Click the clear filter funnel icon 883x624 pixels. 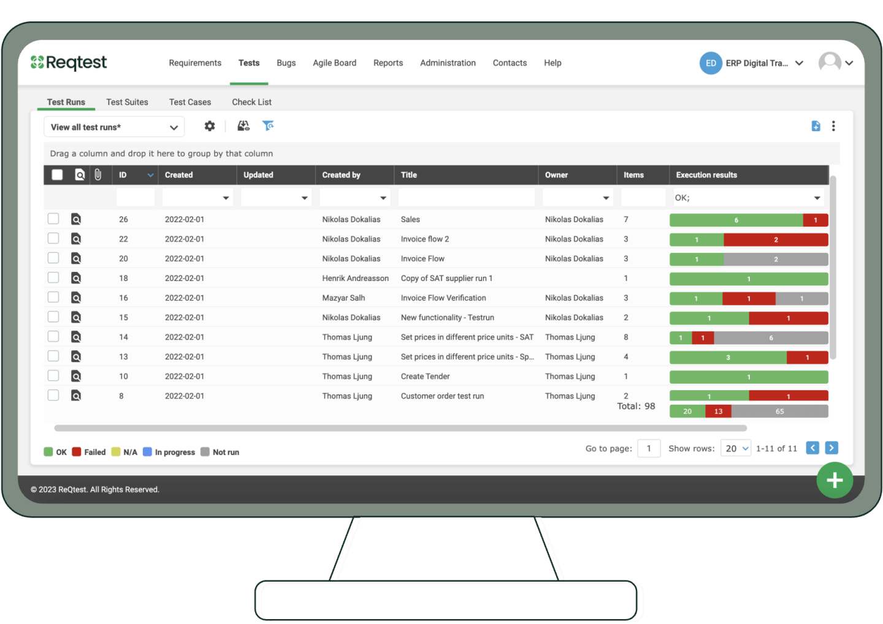[x=268, y=126]
